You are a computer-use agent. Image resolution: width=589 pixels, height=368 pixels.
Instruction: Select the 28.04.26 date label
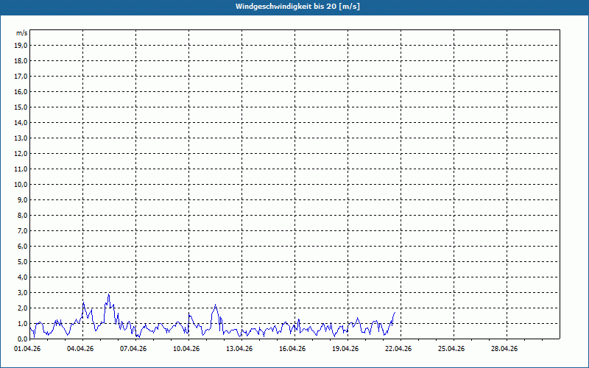(504, 349)
